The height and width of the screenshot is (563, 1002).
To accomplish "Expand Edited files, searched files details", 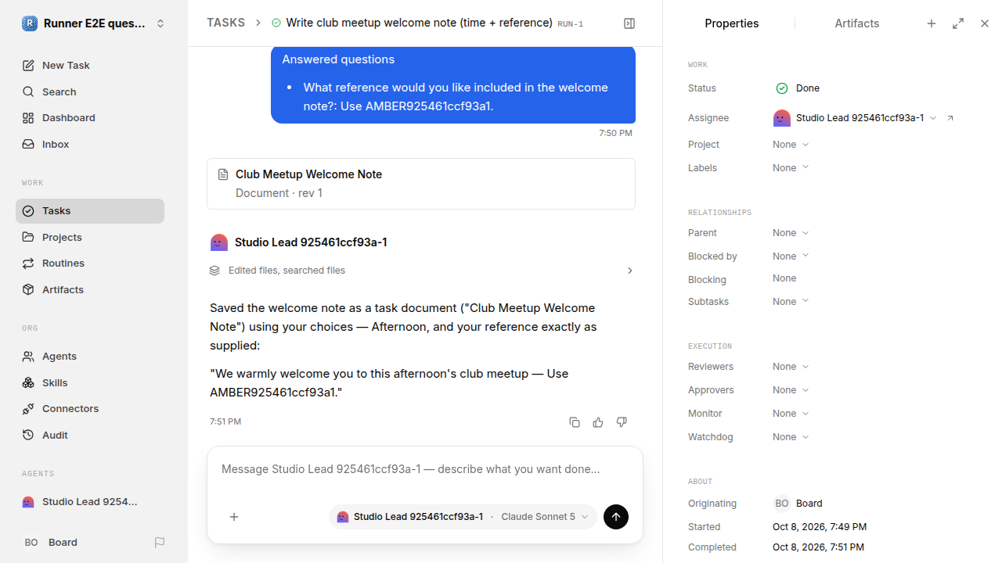I will (422, 271).
